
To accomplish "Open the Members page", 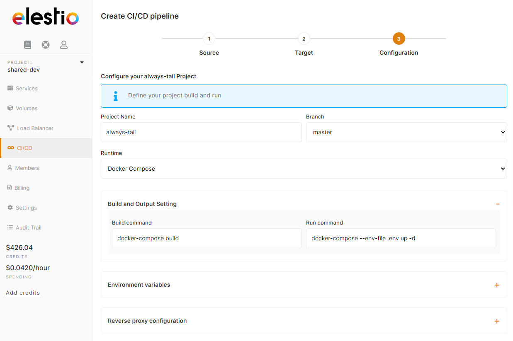I will 27,168.
